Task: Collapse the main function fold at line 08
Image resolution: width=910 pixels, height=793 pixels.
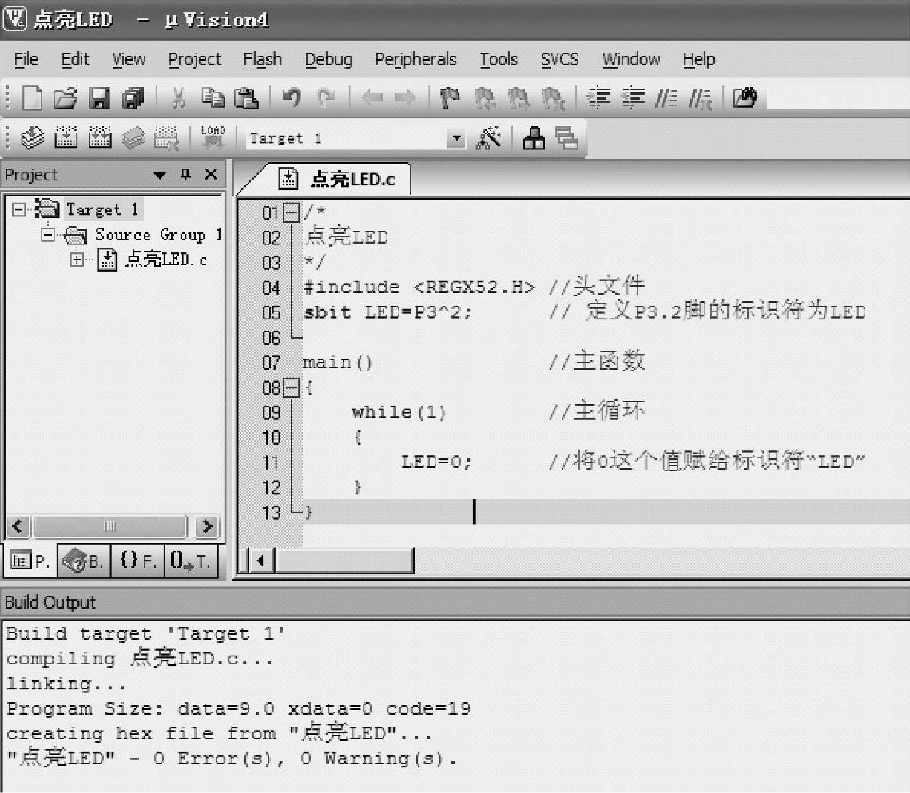Action: 292,387
